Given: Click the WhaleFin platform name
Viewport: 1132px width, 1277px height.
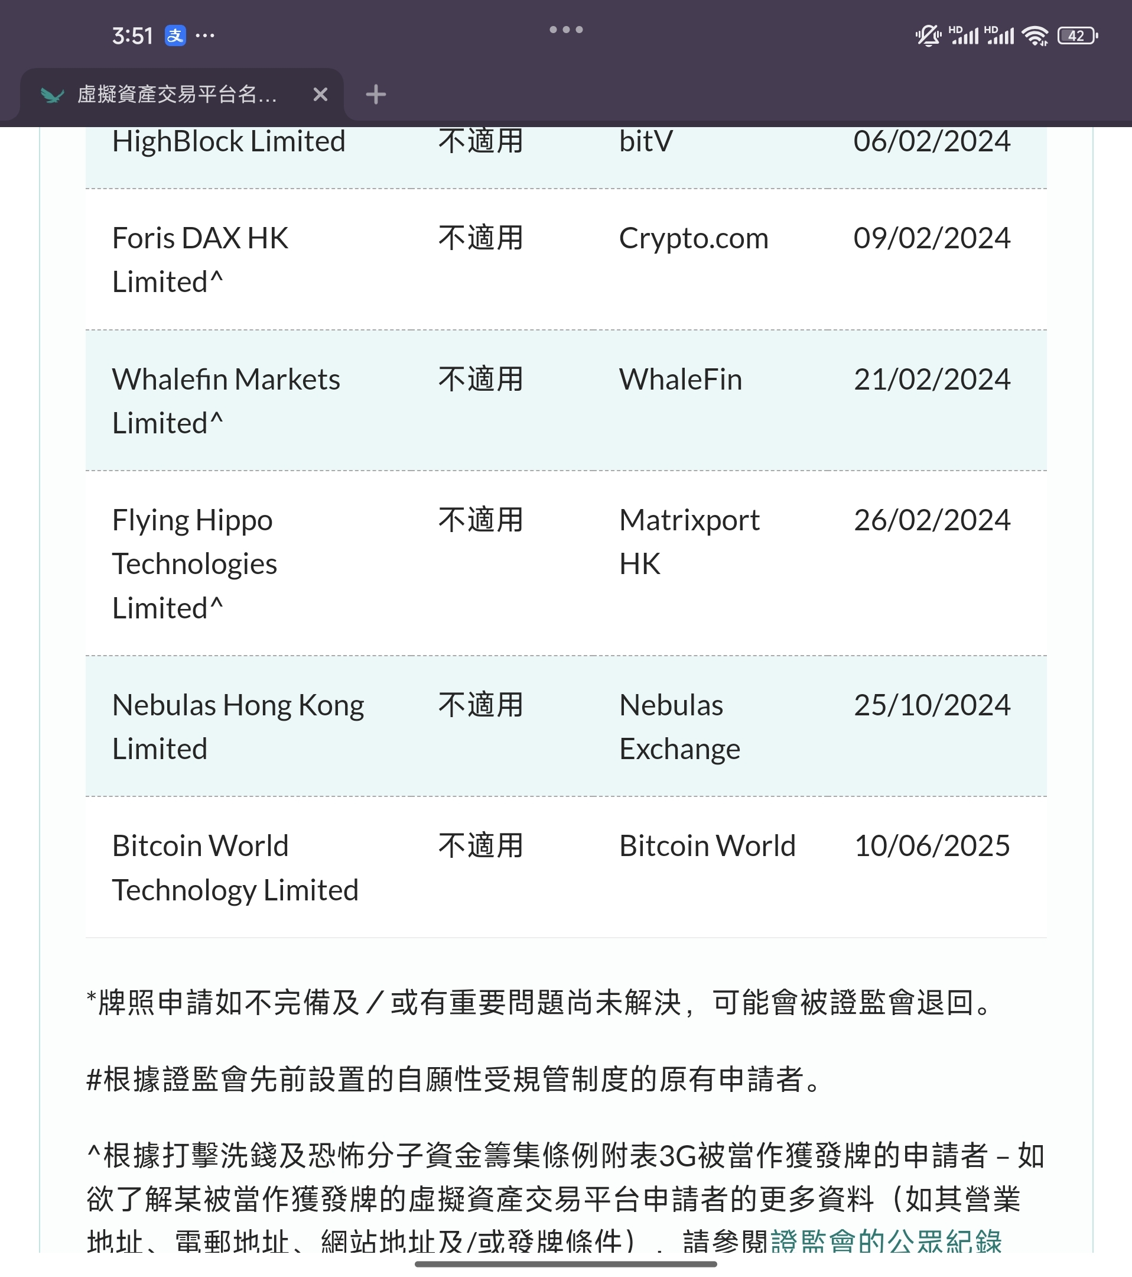Looking at the screenshot, I should [x=681, y=379].
